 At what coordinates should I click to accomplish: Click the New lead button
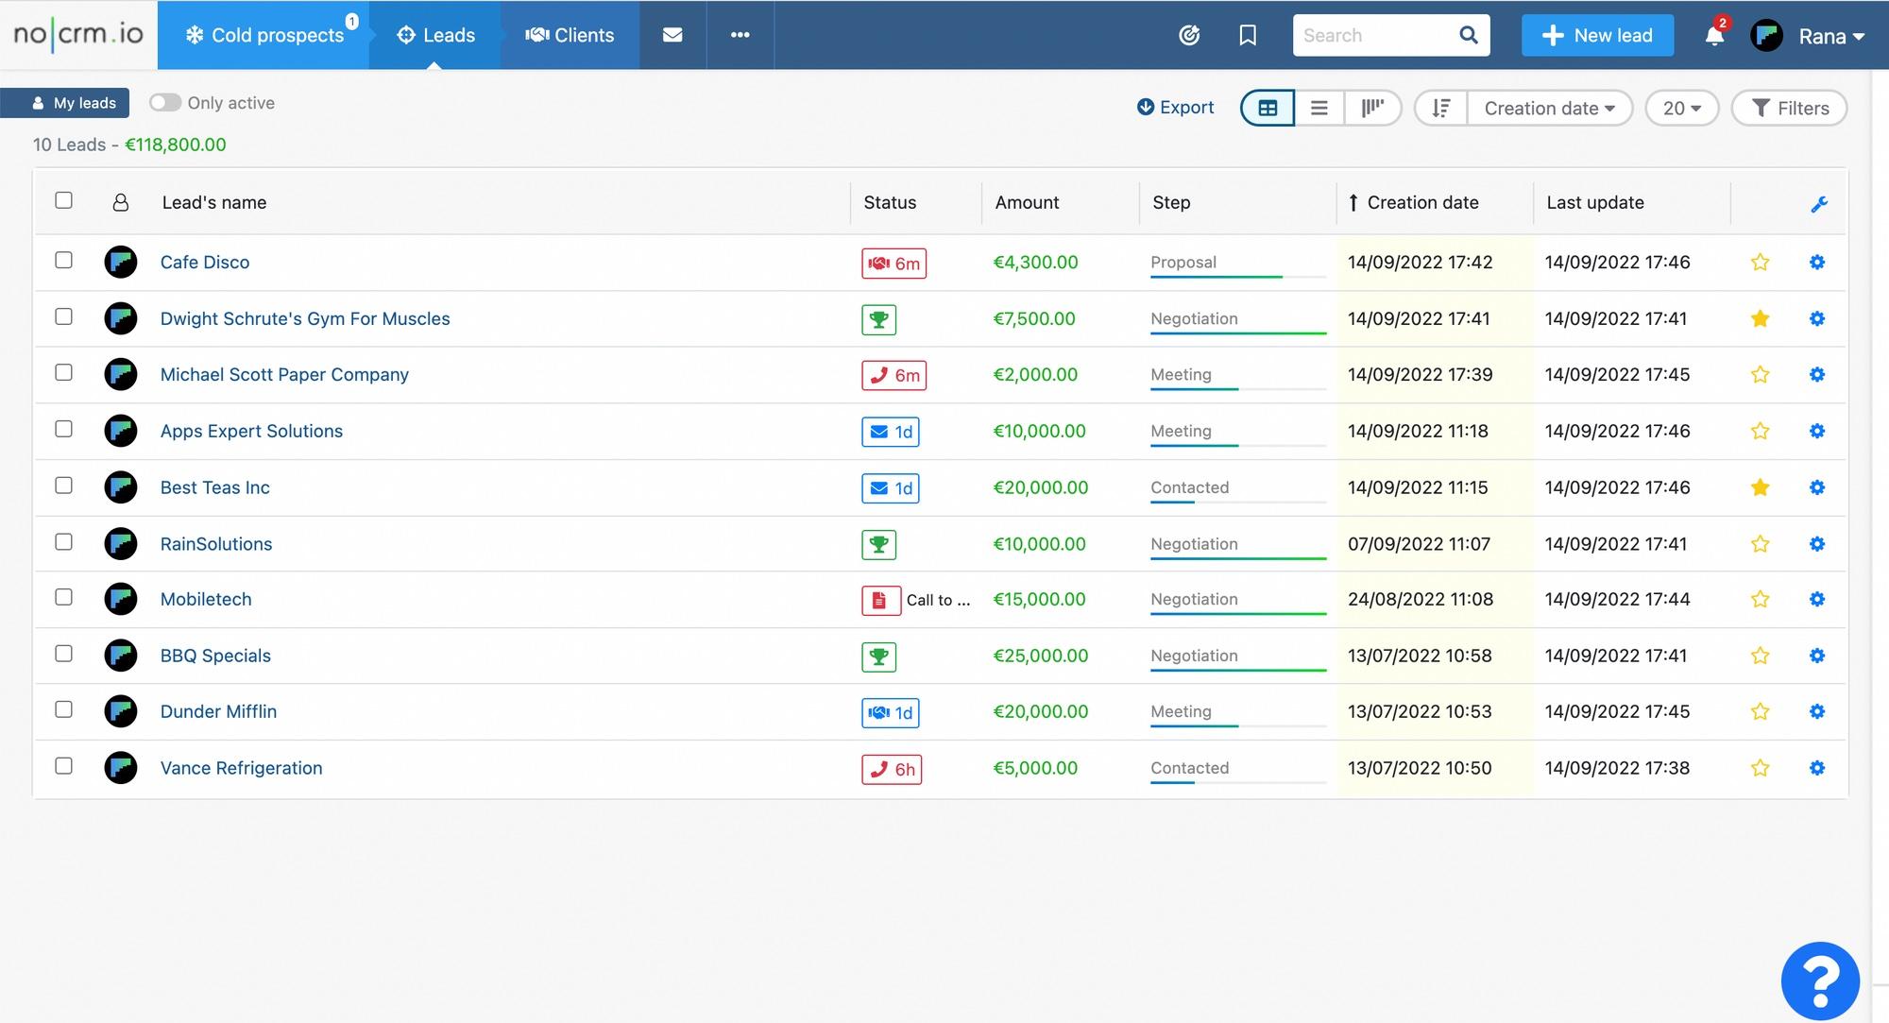1598,34
